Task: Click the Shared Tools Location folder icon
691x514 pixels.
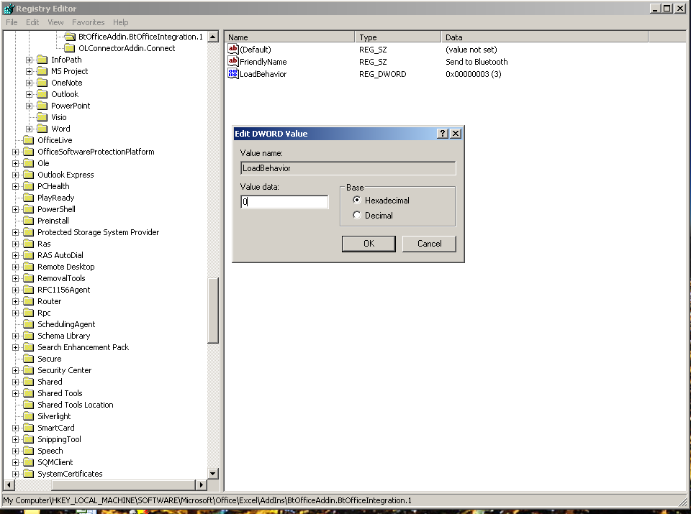Action: click(x=29, y=405)
